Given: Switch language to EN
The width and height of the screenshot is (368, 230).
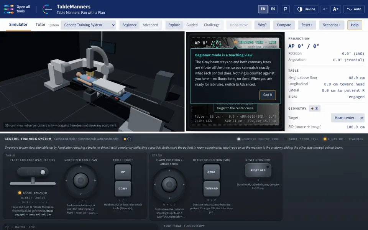Looking at the screenshot, I should point(263,9).
